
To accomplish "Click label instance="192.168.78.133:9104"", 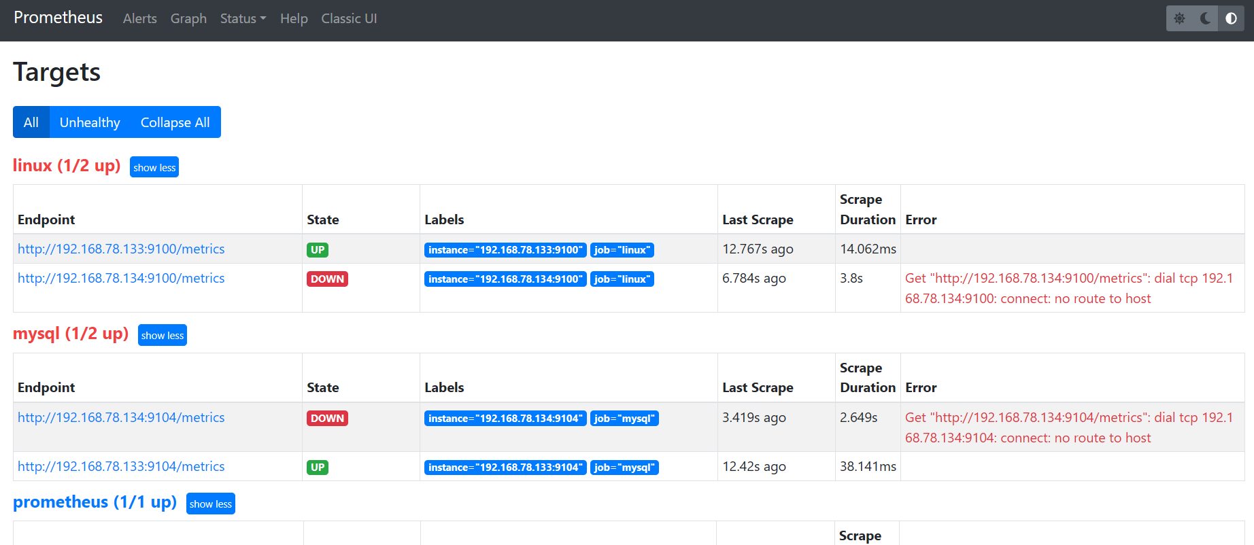I will pyautogui.click(x=505, y=467).
